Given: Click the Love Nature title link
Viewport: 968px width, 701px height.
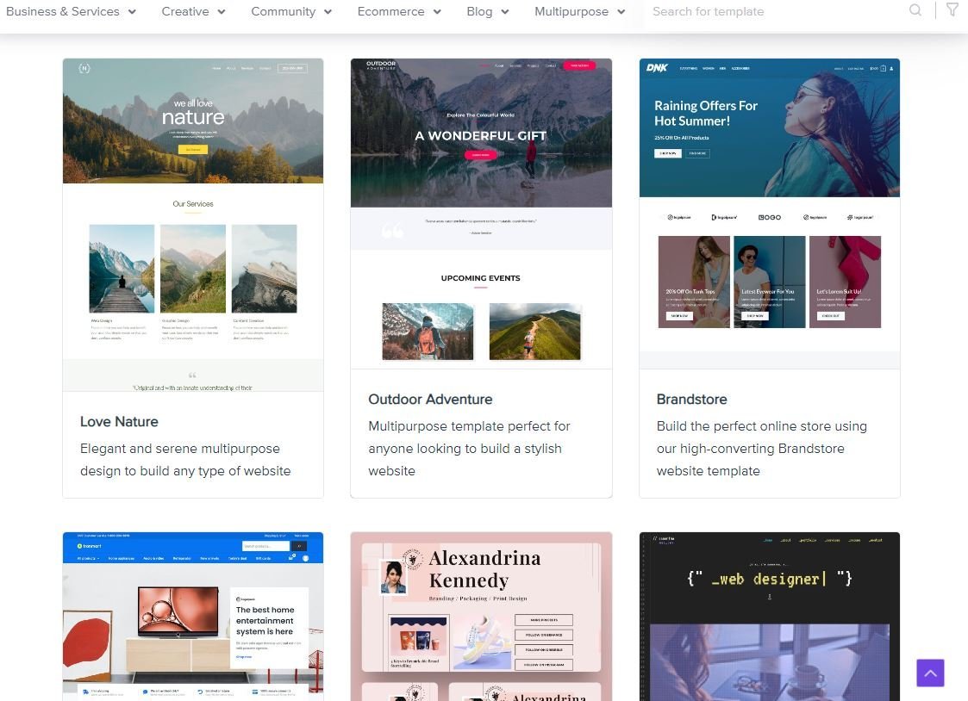Looking at the screenshot, I should (x=119, y=421).
